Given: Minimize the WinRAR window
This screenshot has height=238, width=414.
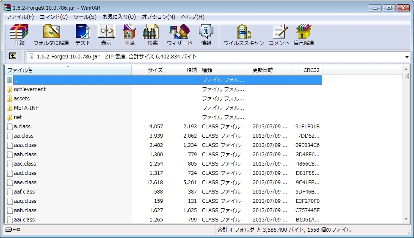Looking at the screenshot, I should point(375,8).
